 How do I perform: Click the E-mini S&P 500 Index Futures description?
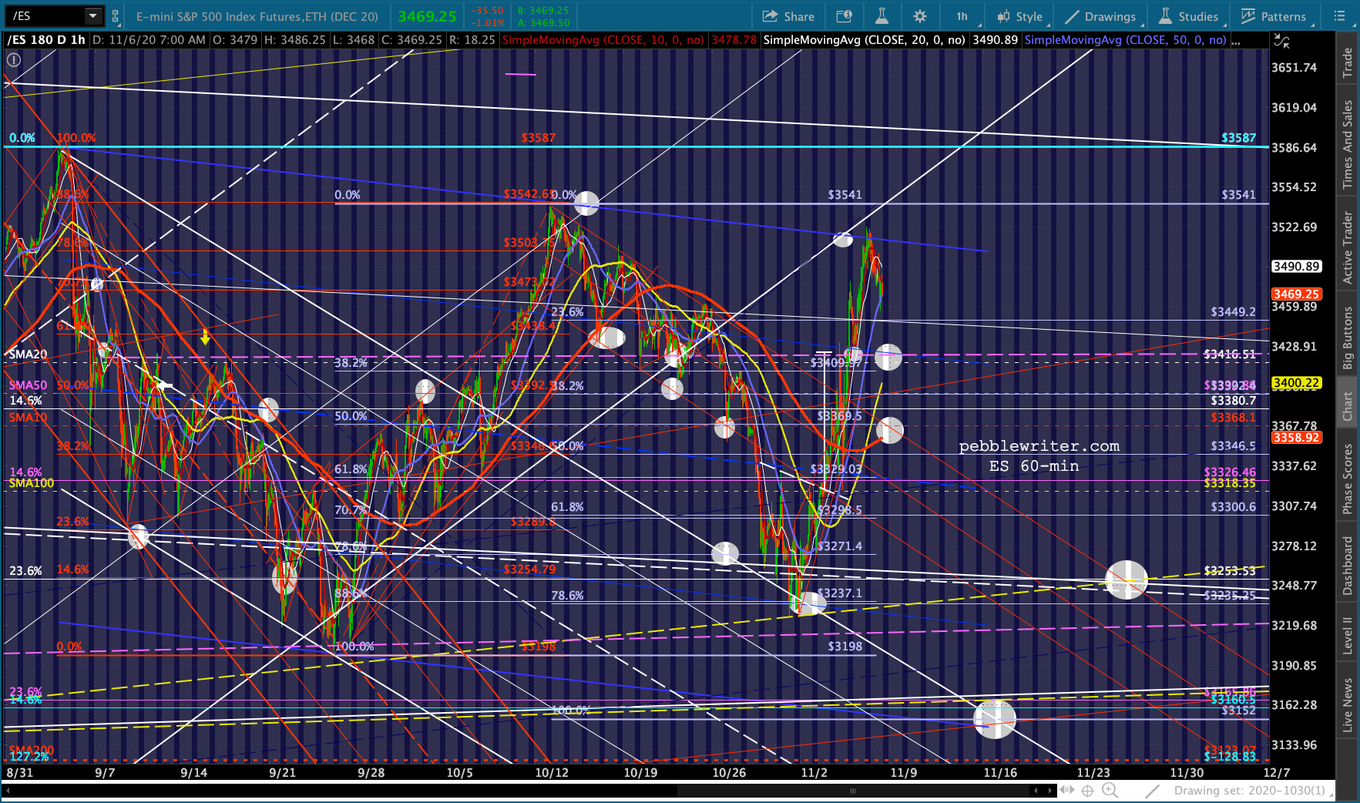tap(257, 16)
